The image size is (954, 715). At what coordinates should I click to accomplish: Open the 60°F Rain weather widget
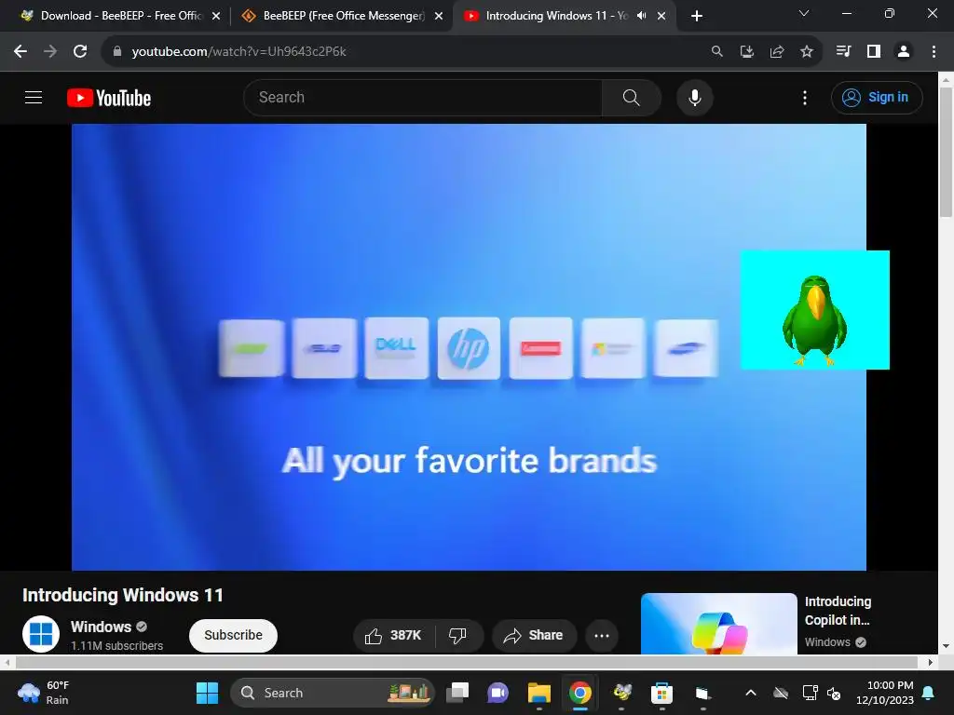pyautogui.click(x=45, y=693)
